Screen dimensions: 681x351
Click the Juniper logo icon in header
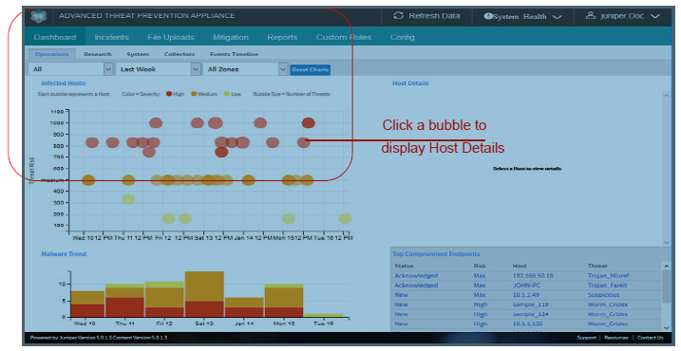[39, 16]
